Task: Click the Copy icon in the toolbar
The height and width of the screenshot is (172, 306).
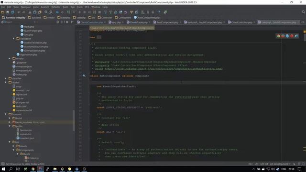Action: [x=35, y=12]
